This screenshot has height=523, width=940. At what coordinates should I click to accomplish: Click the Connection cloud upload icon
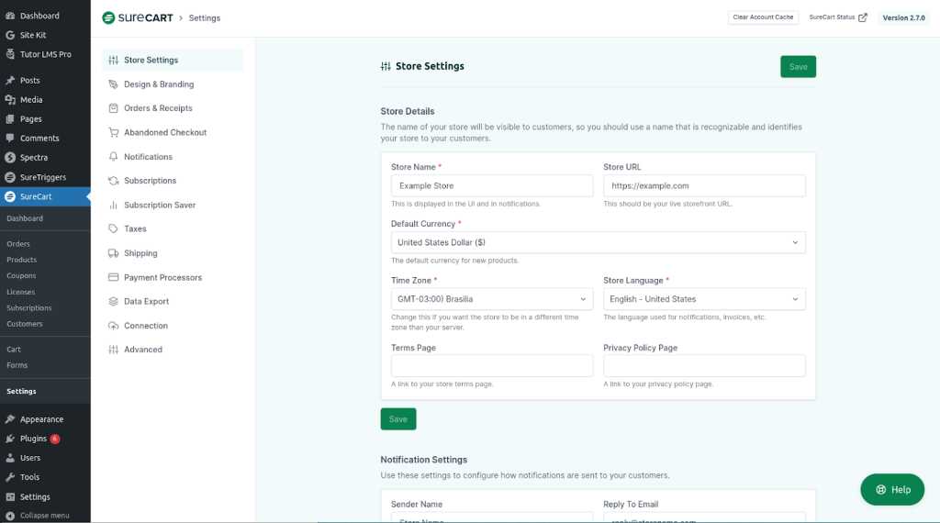(113, 326)
